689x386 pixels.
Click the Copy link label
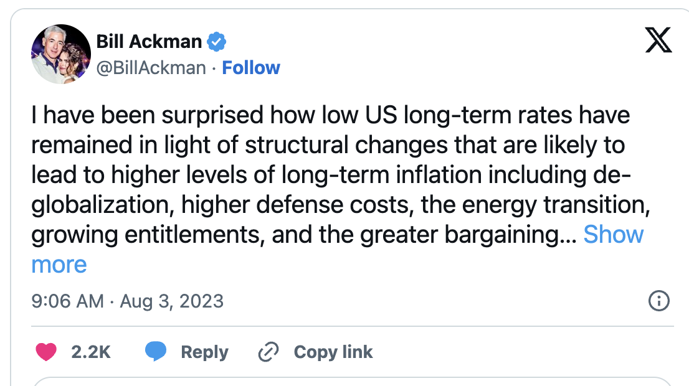click(x=333, y=352)
